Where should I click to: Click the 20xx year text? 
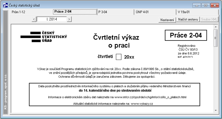(129, 57)
